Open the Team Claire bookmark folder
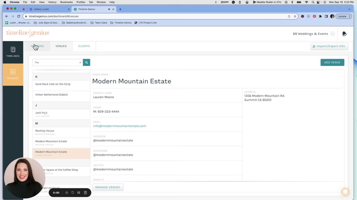The image size is (357, 200). (x=99, y=23)
